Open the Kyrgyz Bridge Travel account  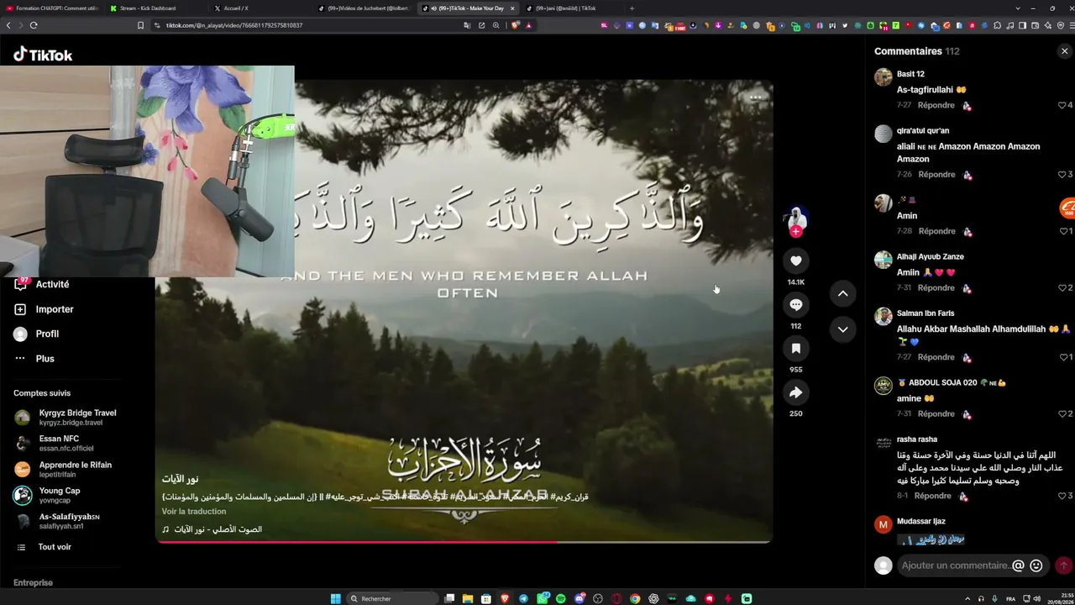67,417
